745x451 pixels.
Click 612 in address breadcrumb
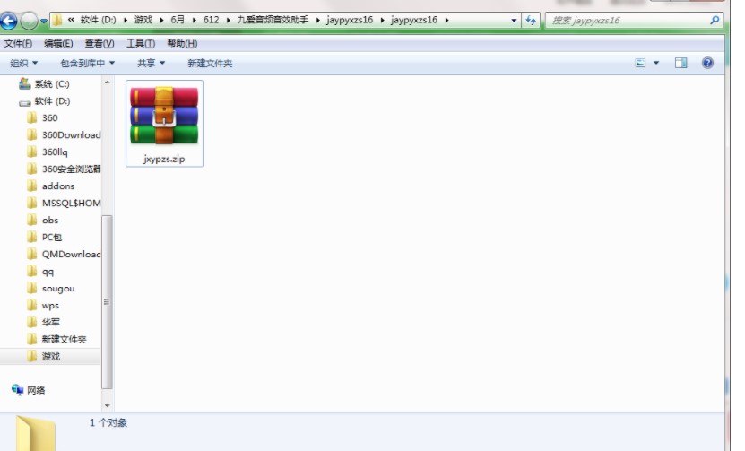pos(211,20)
